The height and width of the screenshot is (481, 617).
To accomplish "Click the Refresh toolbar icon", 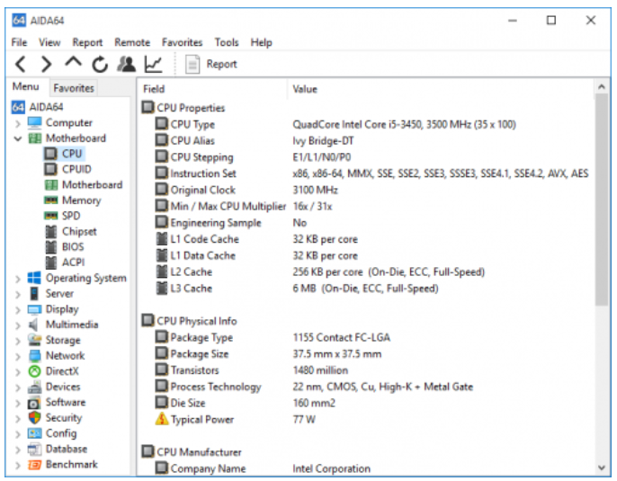I will pyautogui.click(x=100, y=64).
